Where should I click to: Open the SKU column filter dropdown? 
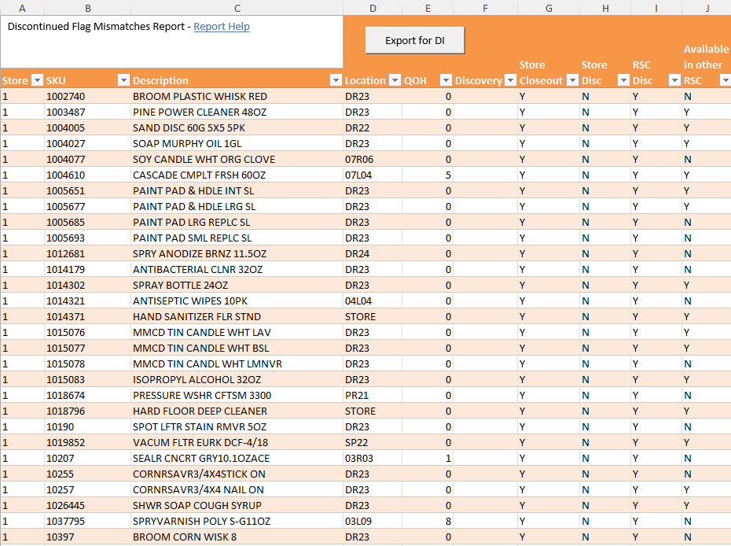(123, 80)
